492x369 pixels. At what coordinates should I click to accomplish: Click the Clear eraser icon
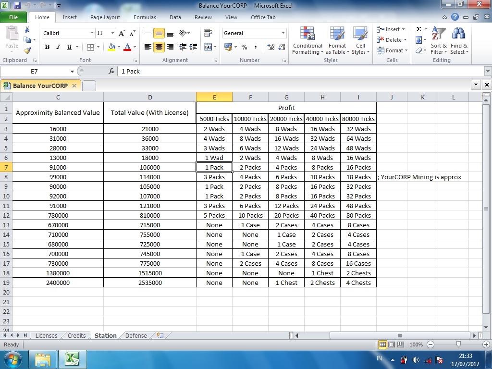point(418,50)
